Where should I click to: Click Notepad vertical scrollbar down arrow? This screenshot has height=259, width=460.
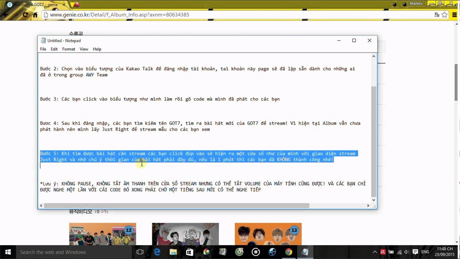click(374, 200)
